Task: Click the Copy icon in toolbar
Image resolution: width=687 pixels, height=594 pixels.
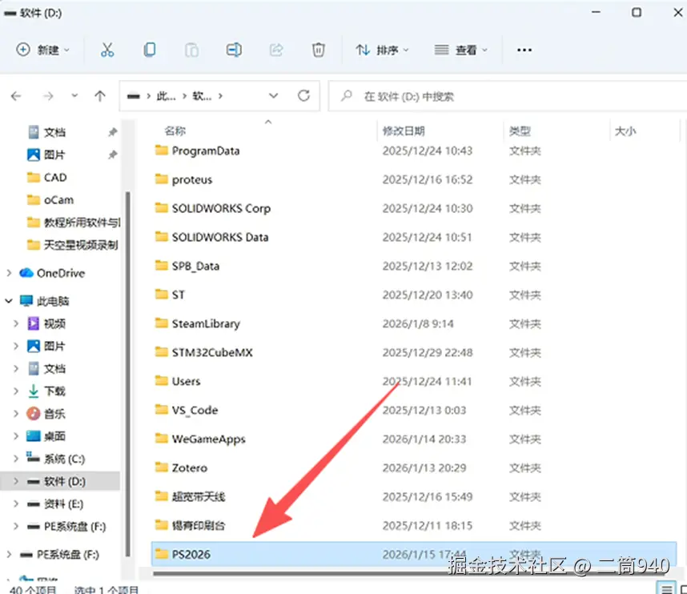Action: pos(150,50)
